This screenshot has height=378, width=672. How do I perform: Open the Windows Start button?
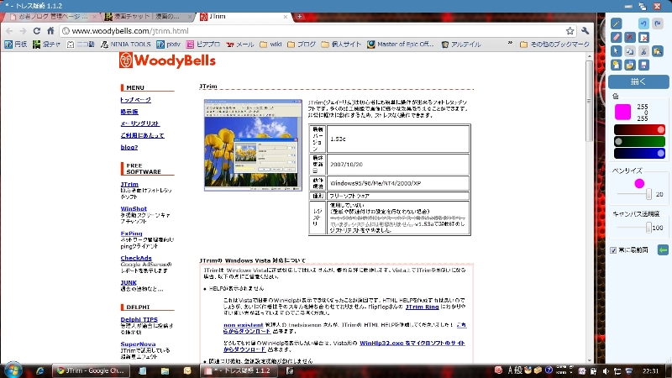click(13, 370)
